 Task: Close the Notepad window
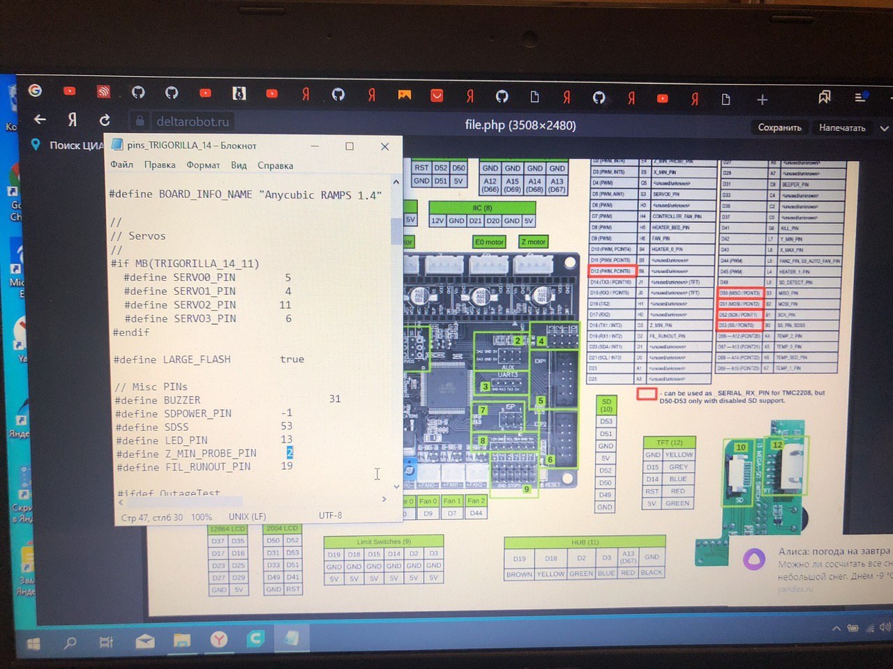pos(384,146)
